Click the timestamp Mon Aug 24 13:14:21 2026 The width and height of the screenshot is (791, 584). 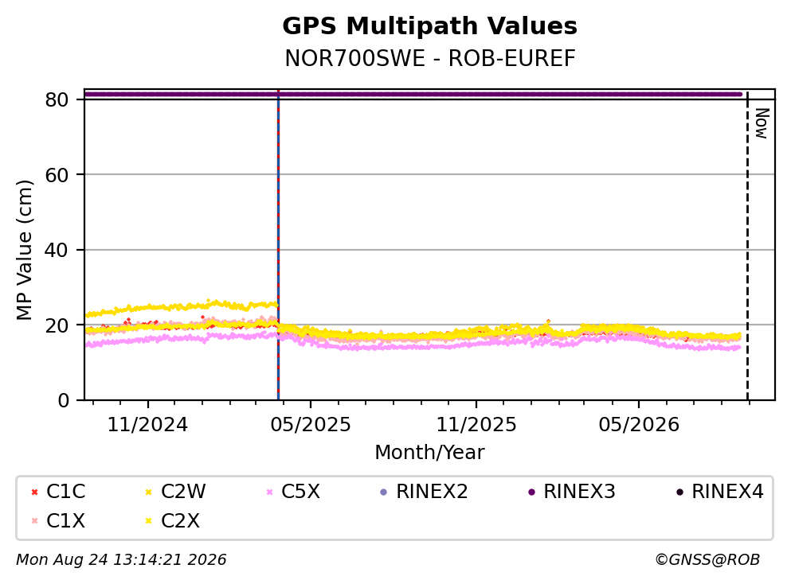tap(121, 560)
